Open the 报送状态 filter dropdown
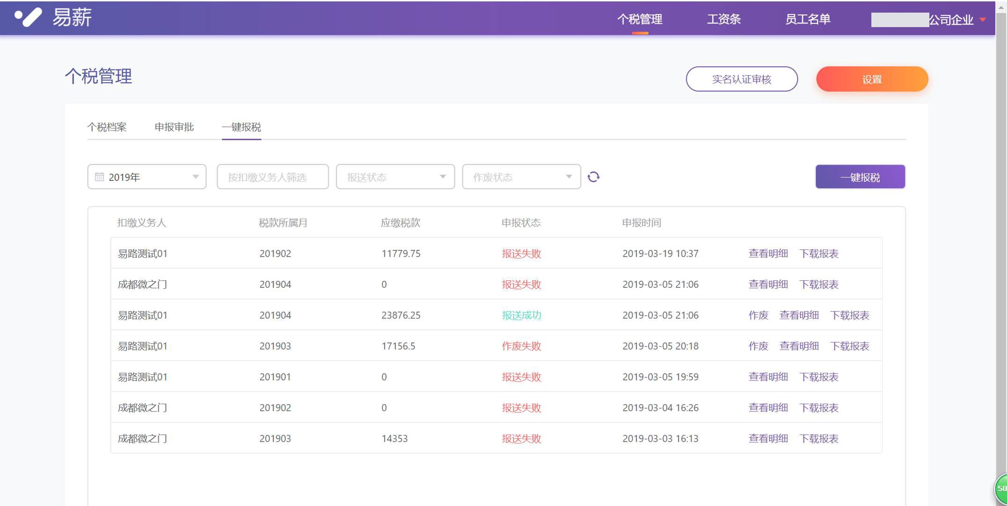Screen dimensions: 1007x506 point(395,177)
